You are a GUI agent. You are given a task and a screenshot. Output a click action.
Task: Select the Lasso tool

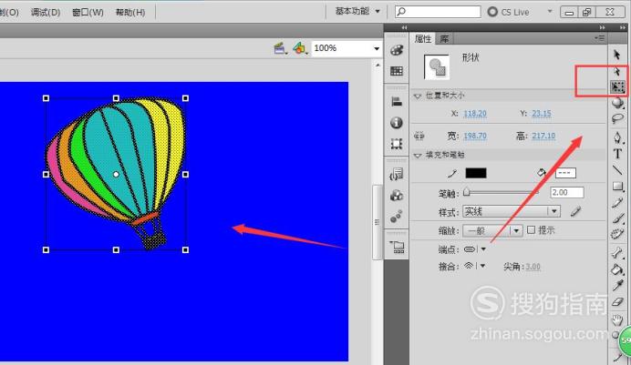coord(617,119)
